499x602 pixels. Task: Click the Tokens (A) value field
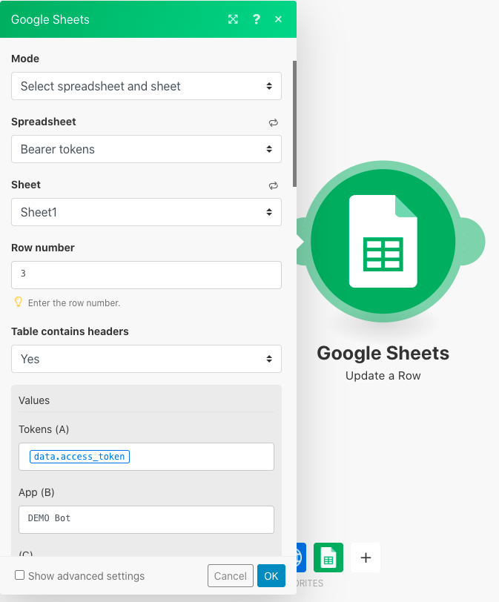pyautogui.click(x=146, y=457)
